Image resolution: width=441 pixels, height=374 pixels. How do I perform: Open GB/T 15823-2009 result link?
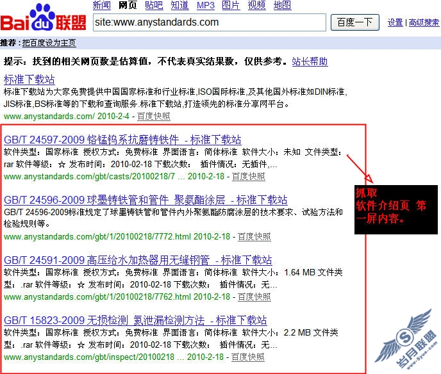click(135, 320)
